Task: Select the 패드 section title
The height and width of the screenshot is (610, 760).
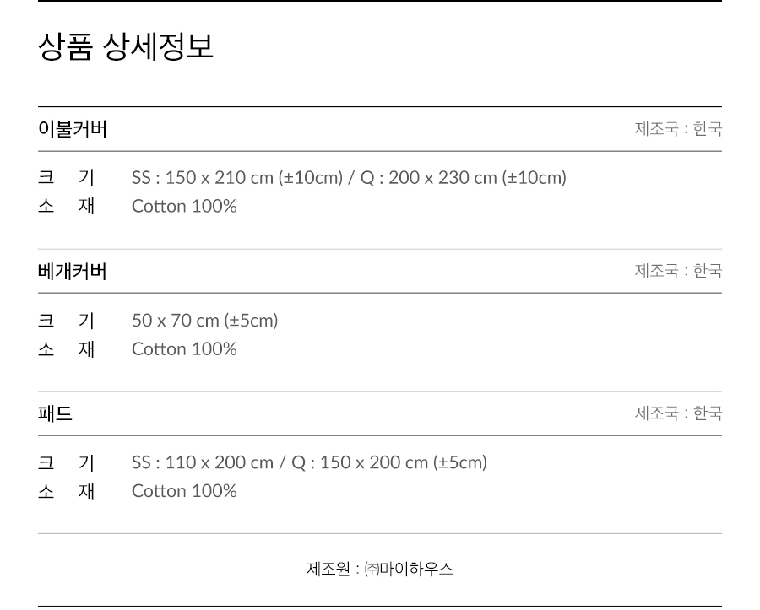Action: (x=56, y=413)
